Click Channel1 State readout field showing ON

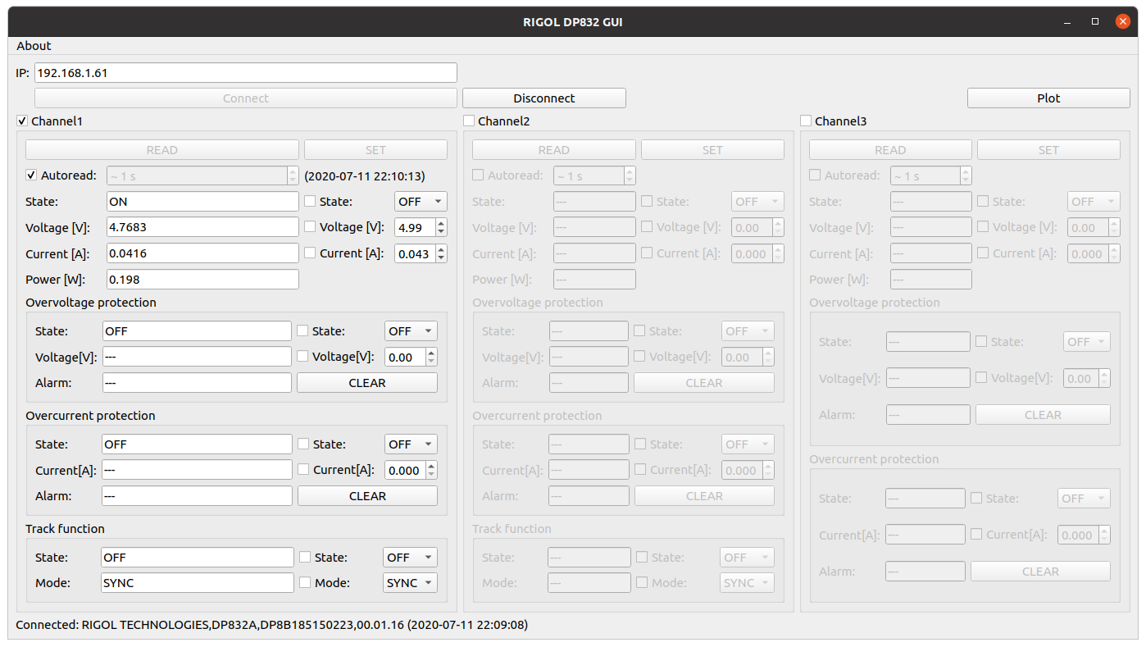click(x=202, y=202)
